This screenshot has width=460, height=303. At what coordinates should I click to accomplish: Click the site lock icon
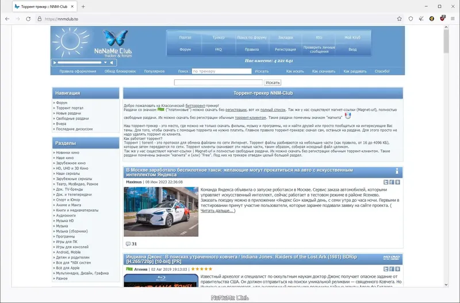pyautogui.click(x=39, y=19)
